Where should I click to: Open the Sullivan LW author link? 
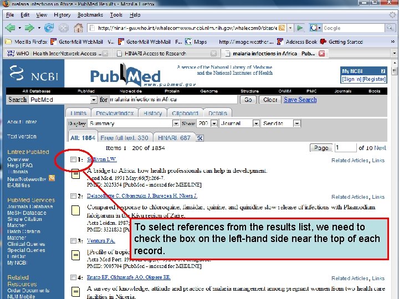click(102, 159)
